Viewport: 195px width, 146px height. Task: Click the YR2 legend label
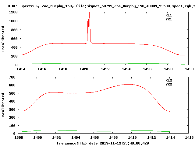click(x=168, y=84)
